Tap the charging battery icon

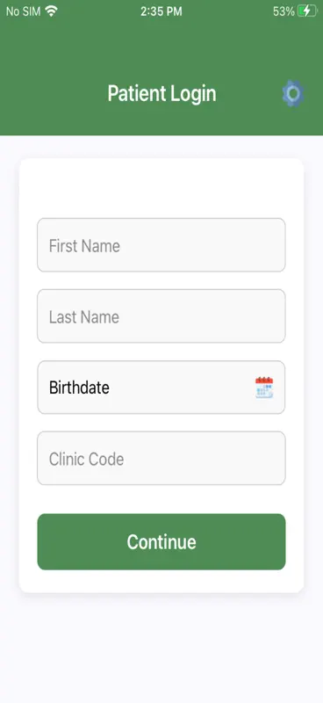pos(307,11)
